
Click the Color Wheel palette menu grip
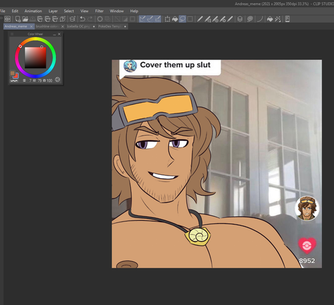pyautogui.click(x=12, y=34)
